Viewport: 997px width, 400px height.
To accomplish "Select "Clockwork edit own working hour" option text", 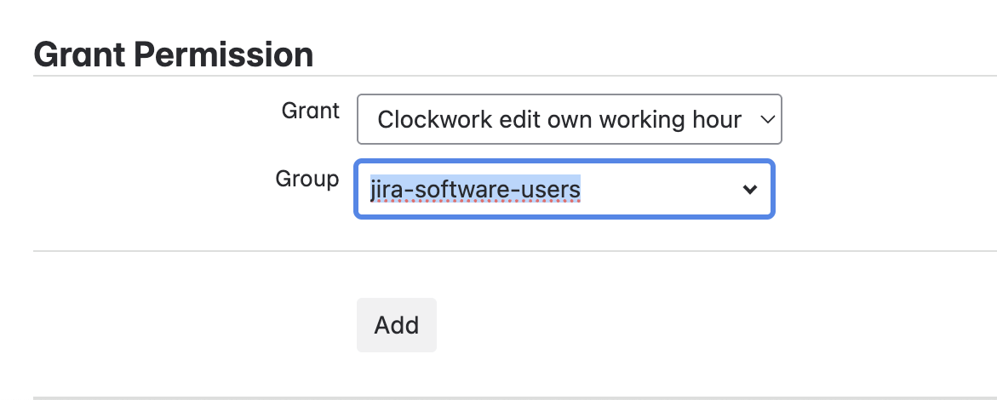I will 559,120.
